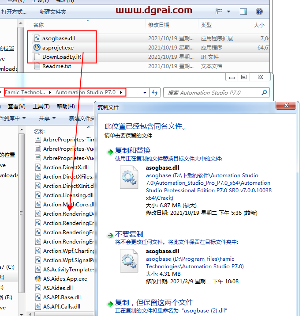Click the AS.ActivityTemplates file icon
This screenshot has height=316, width=306.
(x=38, y=269)
